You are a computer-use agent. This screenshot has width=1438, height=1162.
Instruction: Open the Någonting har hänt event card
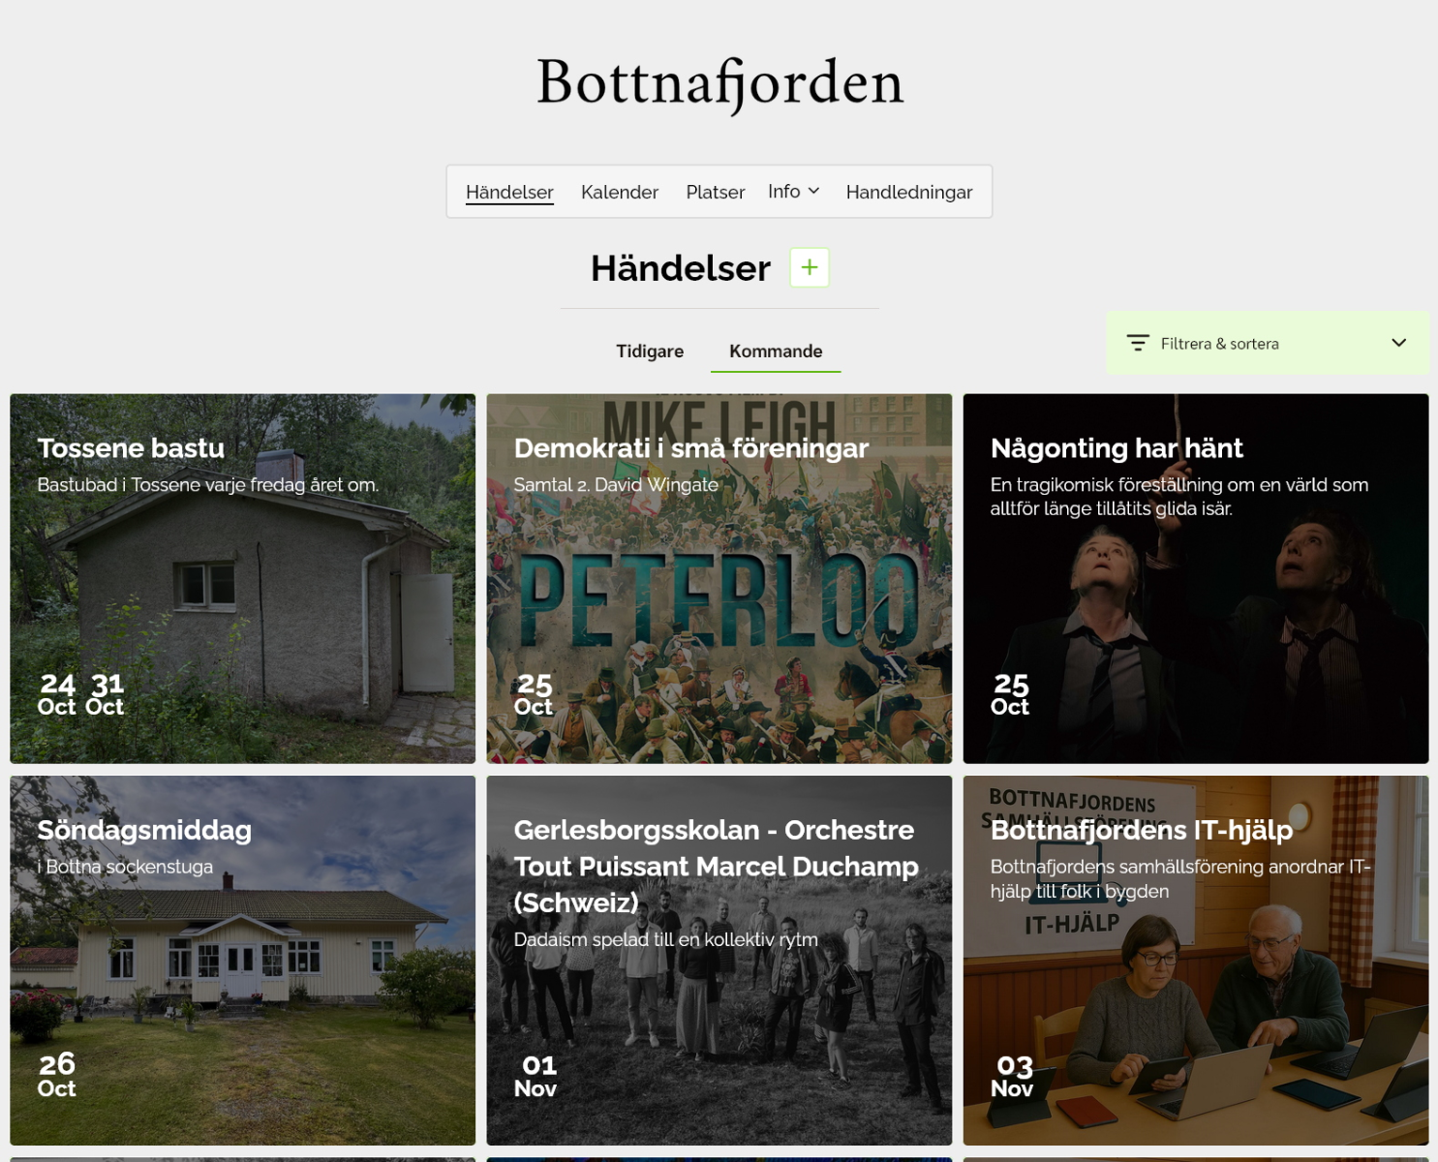pos(1195,578)
